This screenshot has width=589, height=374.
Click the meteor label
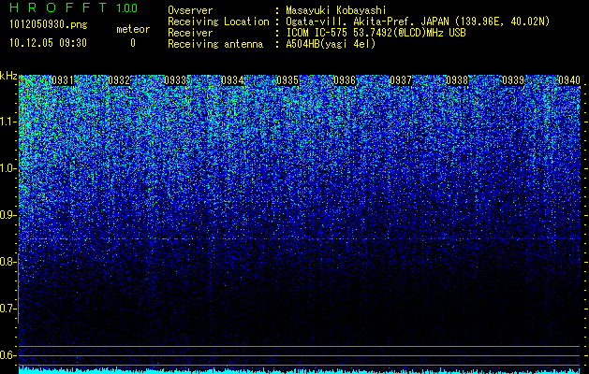click(x=133, y=29)
